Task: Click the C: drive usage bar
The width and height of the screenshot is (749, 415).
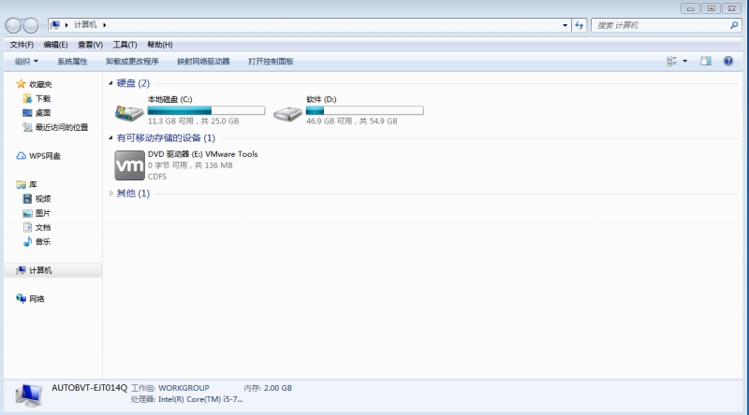Action: (x=206, y=110)
